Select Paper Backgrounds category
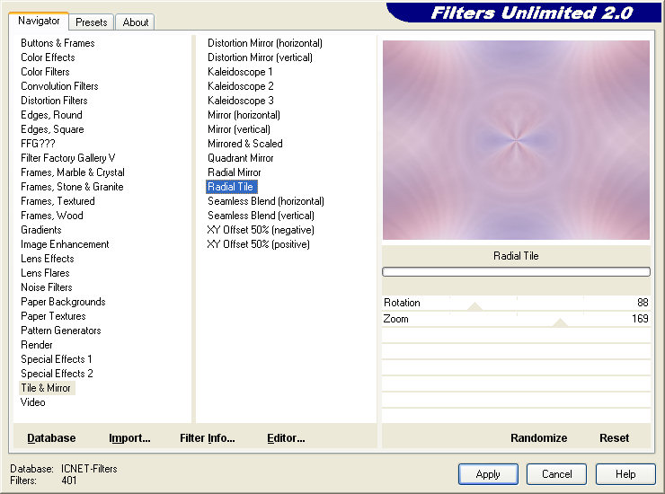Screen dimensions: 665x494 tap(63, 302)
